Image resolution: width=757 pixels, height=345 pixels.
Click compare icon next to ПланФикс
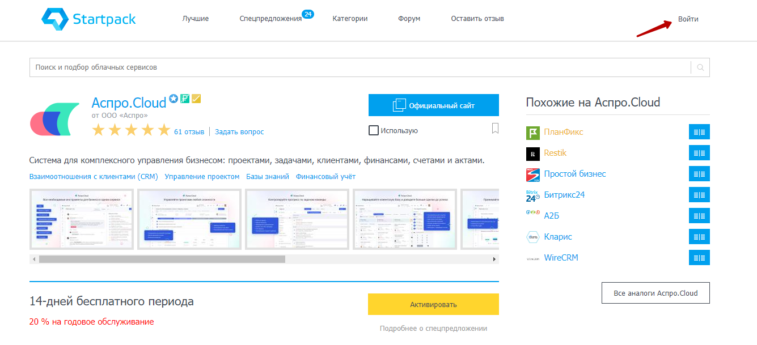(x=699, y=132)
